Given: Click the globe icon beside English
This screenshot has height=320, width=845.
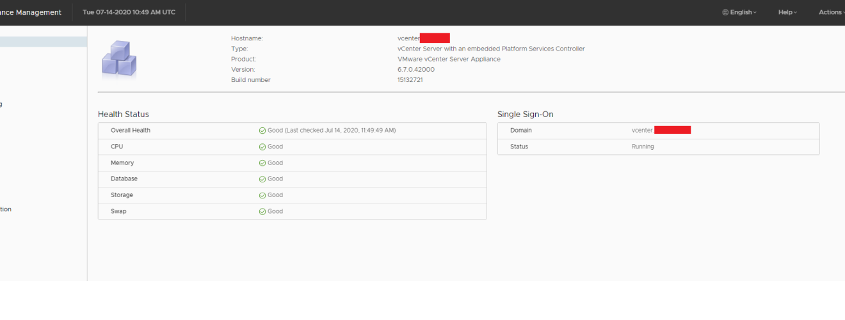Looking at the screenshot, I should click(725, 12).
